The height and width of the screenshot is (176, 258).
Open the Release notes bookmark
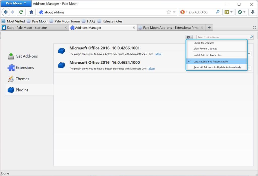click(x=110, y=21)
